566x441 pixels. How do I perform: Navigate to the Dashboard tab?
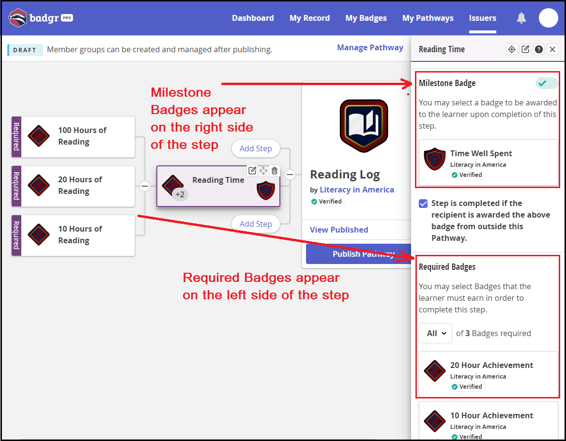[x=253, y=18]
